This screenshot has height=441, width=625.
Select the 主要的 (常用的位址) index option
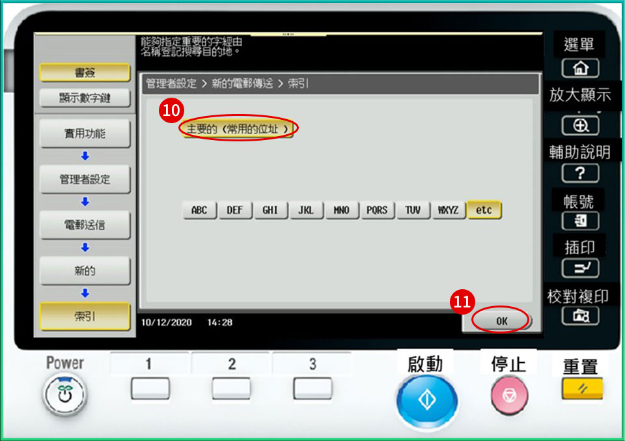click(237, 129)
